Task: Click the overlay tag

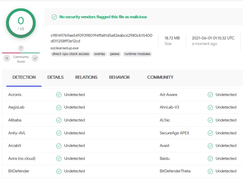Action: point(99,54)
